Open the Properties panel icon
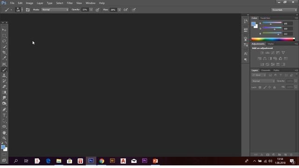 point(246,30)
